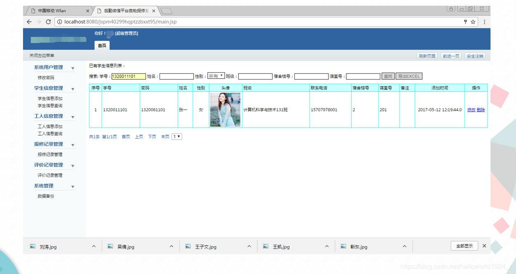Click 关闭左边菜单 to hide sidebar
Viewport: 516px width, 274px height.
pyautogui.click(x=42, y=56)
